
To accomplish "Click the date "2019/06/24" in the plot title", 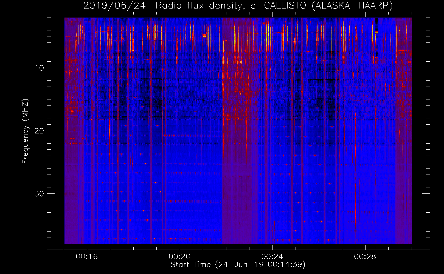I will (114, 6).
